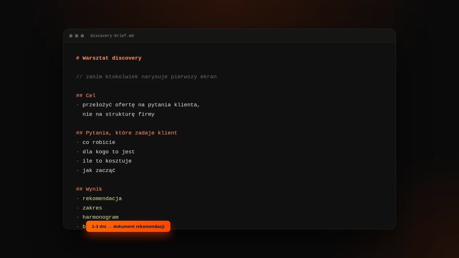Click the '## Wynik' heading
The width and height of the screenshot is (459, 258).
pyautogui.click(x=89, y=189)
